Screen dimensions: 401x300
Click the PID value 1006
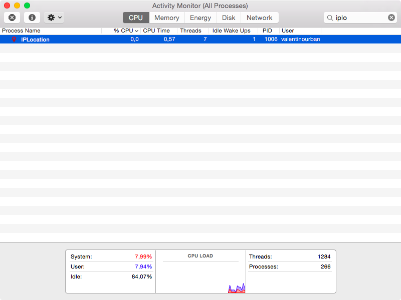pos(271,39)
